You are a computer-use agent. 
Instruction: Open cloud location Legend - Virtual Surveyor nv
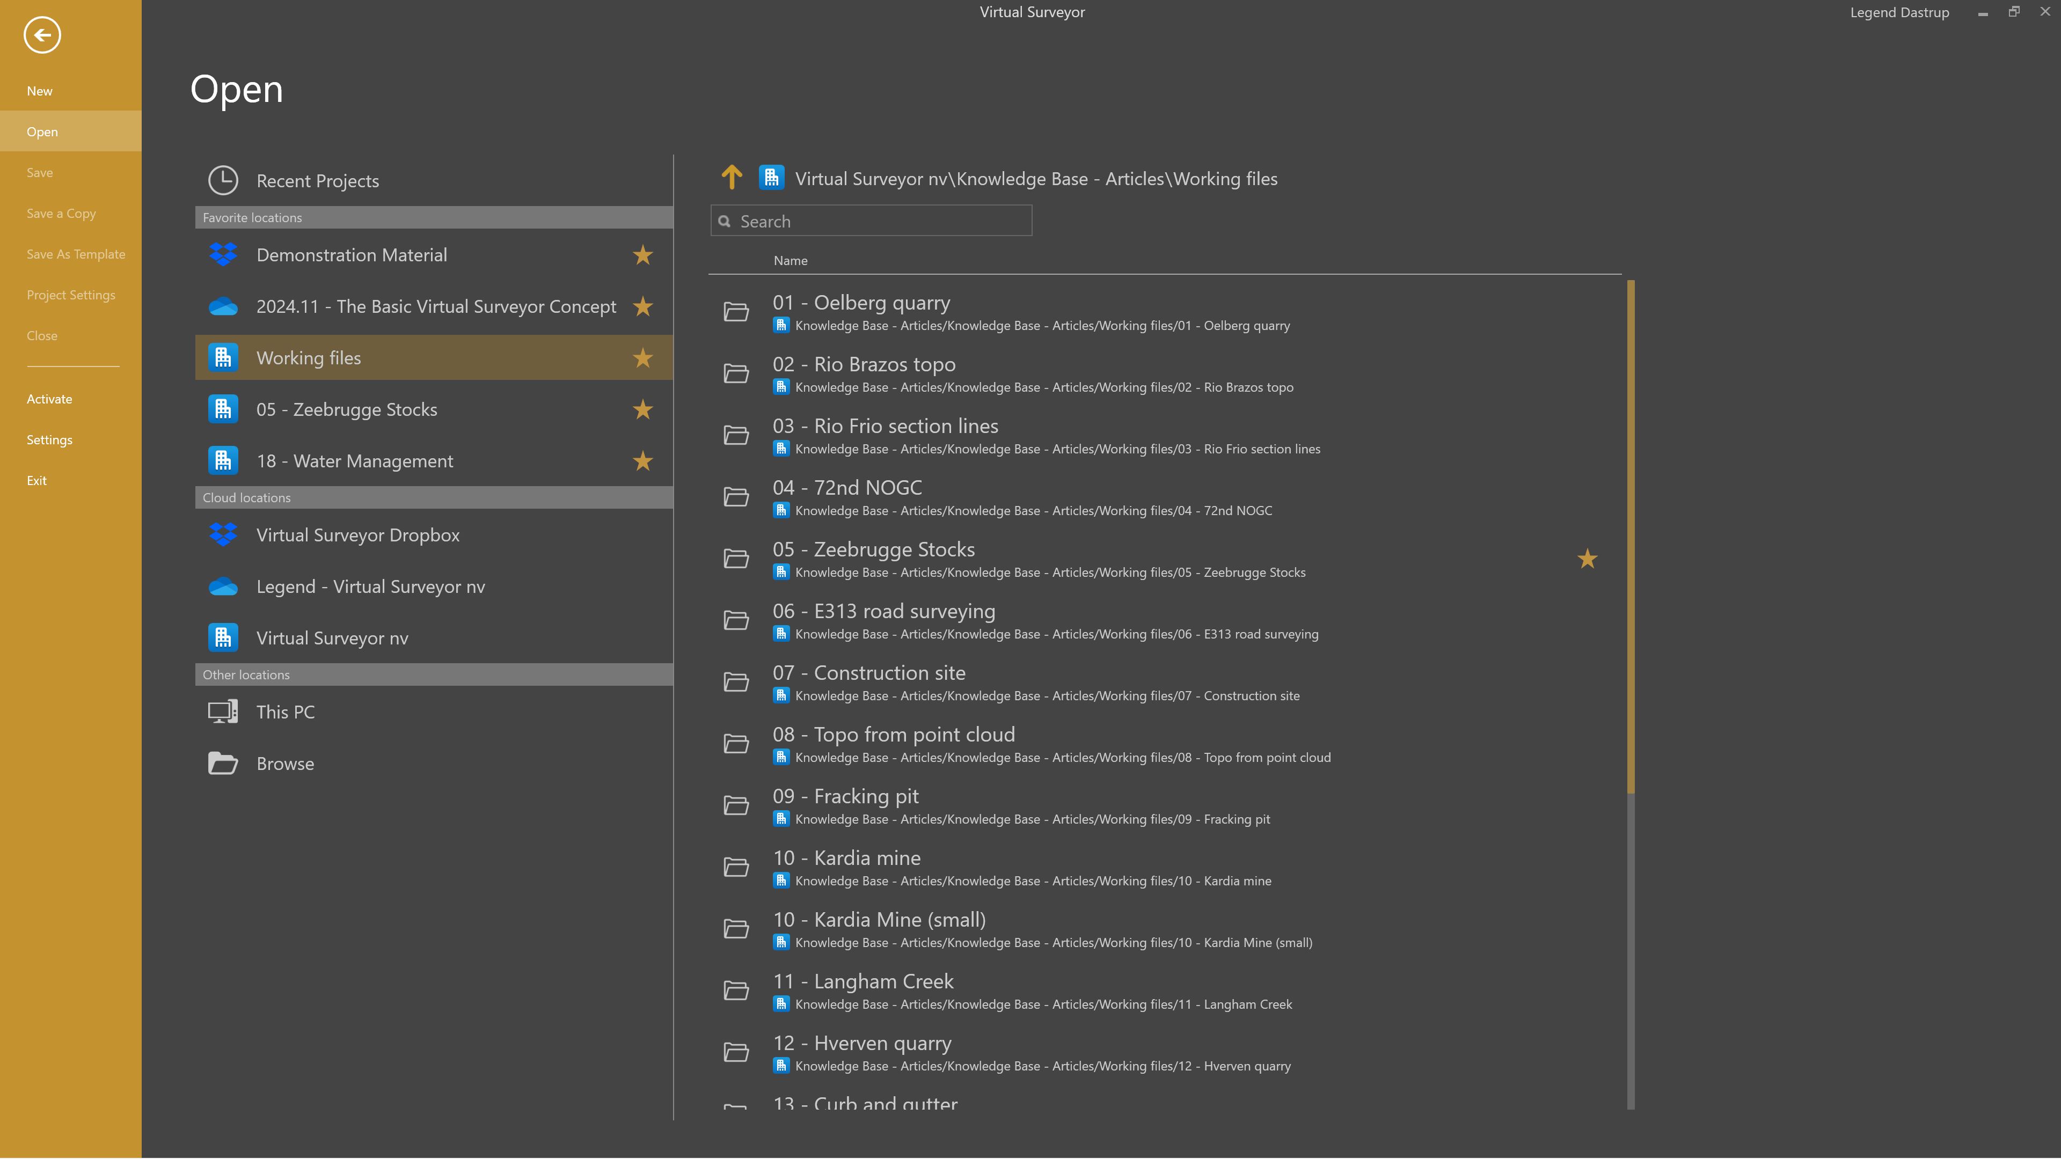[x=370, y=586]
